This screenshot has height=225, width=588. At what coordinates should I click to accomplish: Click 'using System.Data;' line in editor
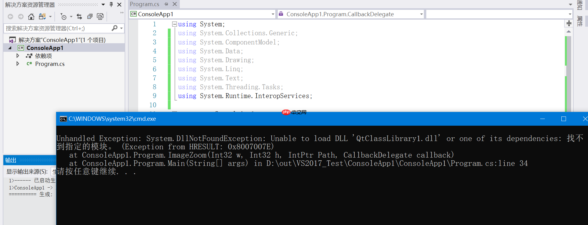click(x=211, y=51)
